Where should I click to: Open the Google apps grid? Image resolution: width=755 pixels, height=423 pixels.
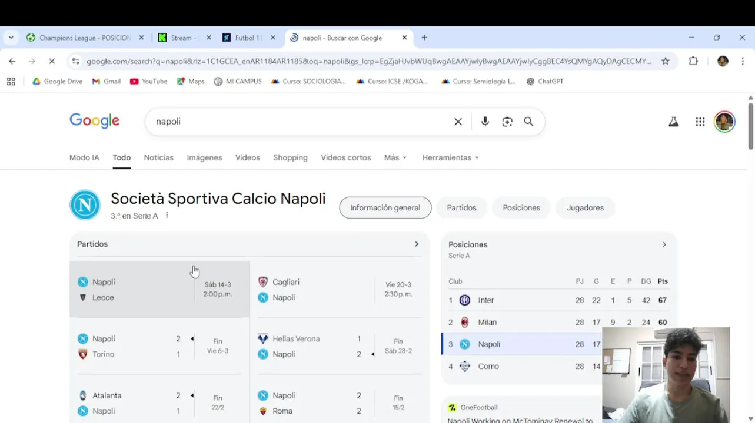[x=700, y=122]
